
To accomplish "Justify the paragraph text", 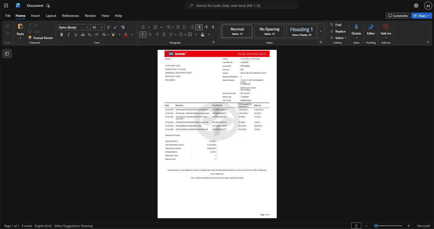I will [x=164, y=34].
